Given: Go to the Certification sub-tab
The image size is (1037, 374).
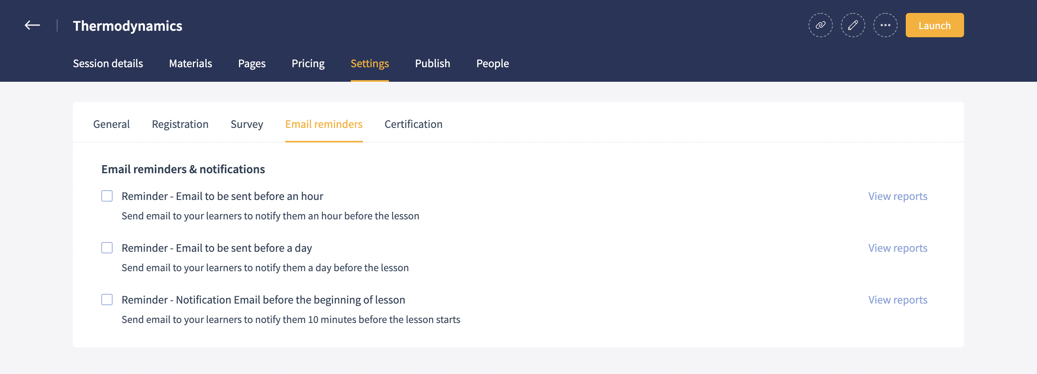Looking at the screenshot, I should [x=413, y=124].
